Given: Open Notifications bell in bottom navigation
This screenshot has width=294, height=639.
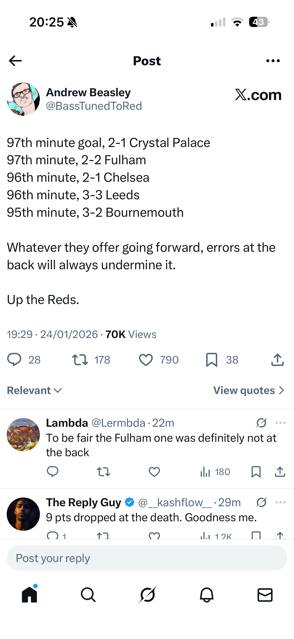Looking at the screenshot, I should (x=206, y=595).
